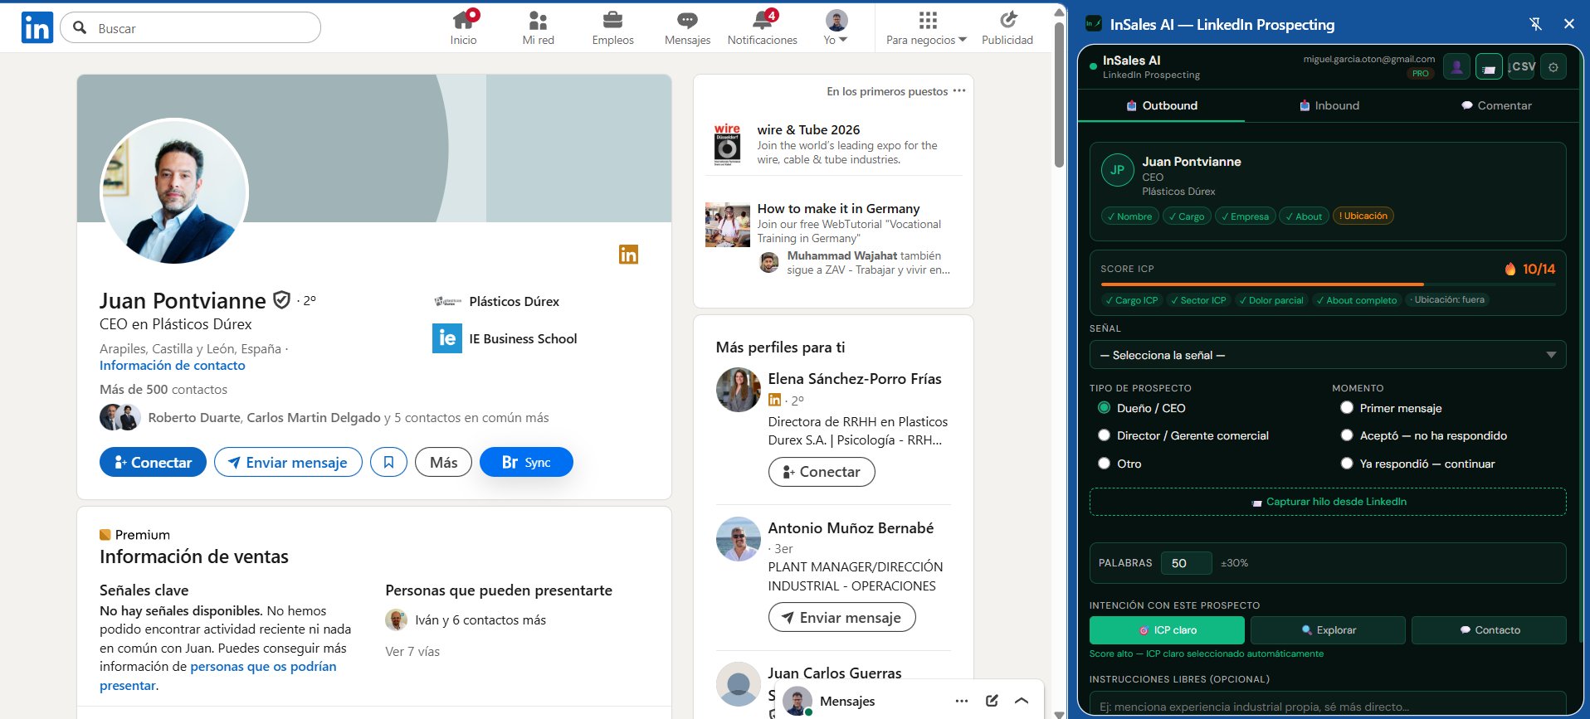1590x719 pixels.
Task: Click Ver 7 vías link
Action: pos(412,652)
